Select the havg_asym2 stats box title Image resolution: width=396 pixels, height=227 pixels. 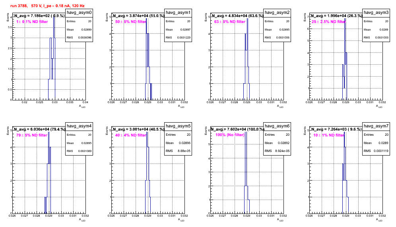[277, 13]
